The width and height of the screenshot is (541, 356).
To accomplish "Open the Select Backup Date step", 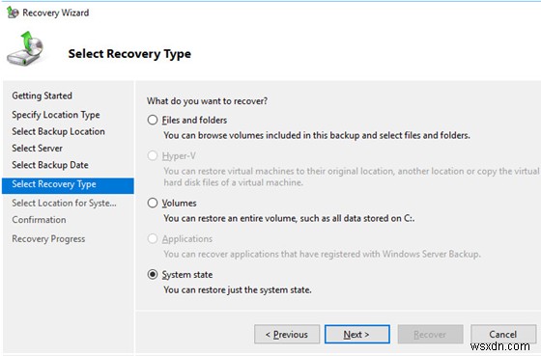I will pyautogui.click(x=50, y=165).
